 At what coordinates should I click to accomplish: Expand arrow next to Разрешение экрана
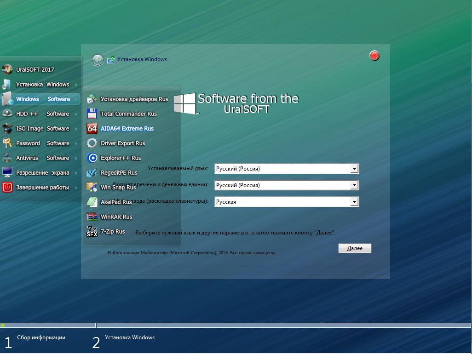point(76,173)
